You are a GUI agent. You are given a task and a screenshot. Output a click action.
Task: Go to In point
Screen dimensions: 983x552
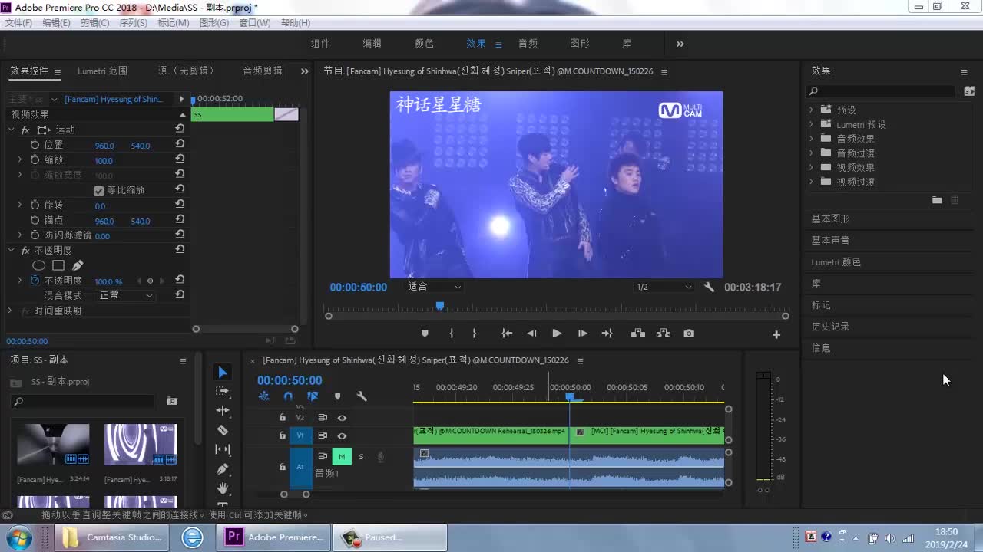(x=507, y=333)
